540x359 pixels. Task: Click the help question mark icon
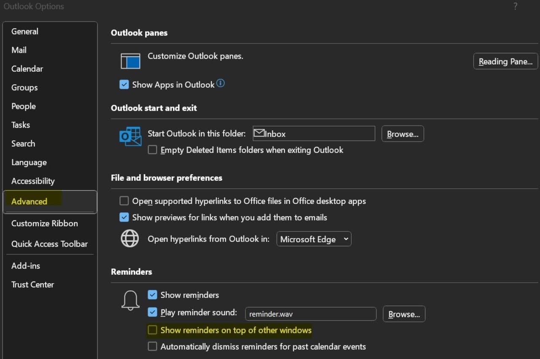[515, 6]
